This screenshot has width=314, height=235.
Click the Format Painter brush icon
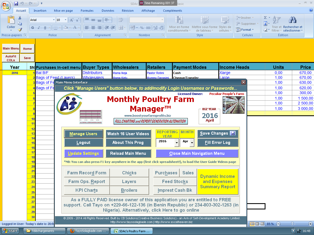[20, 30]
